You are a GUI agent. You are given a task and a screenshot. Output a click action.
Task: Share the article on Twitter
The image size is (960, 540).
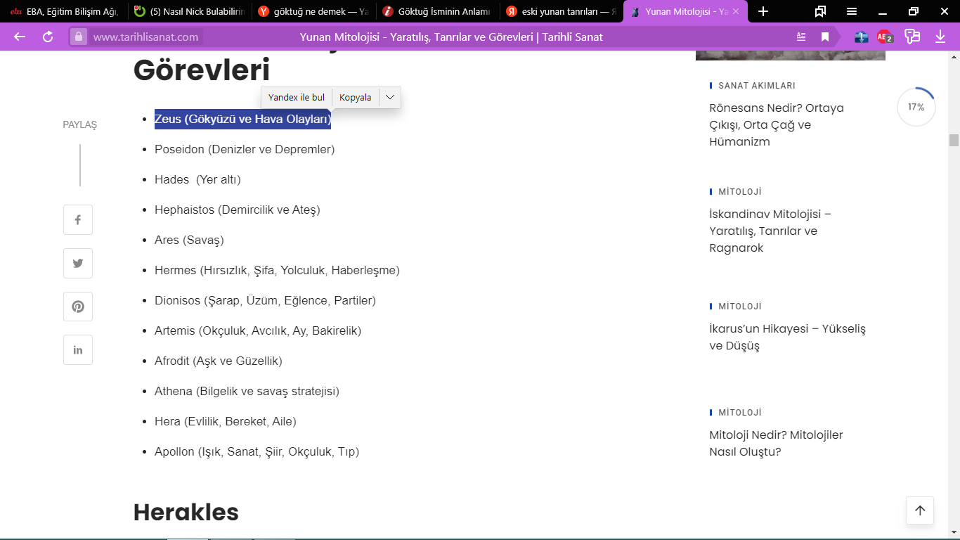78,264
